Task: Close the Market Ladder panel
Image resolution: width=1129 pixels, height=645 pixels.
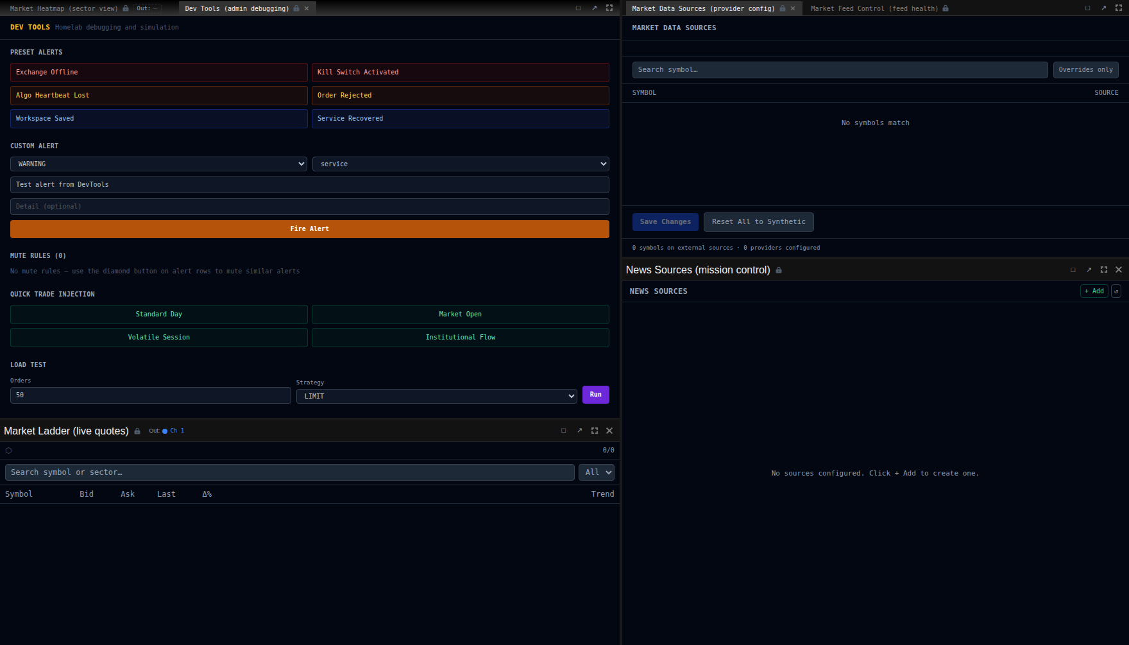Action: pos(609,431)
